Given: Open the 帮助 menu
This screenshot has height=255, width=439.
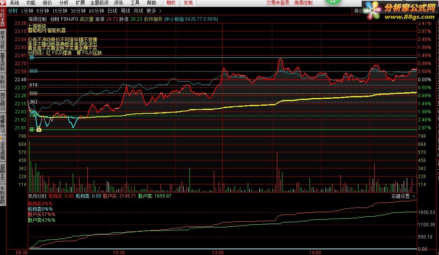Looking at the screenshot, I should 151,3.
